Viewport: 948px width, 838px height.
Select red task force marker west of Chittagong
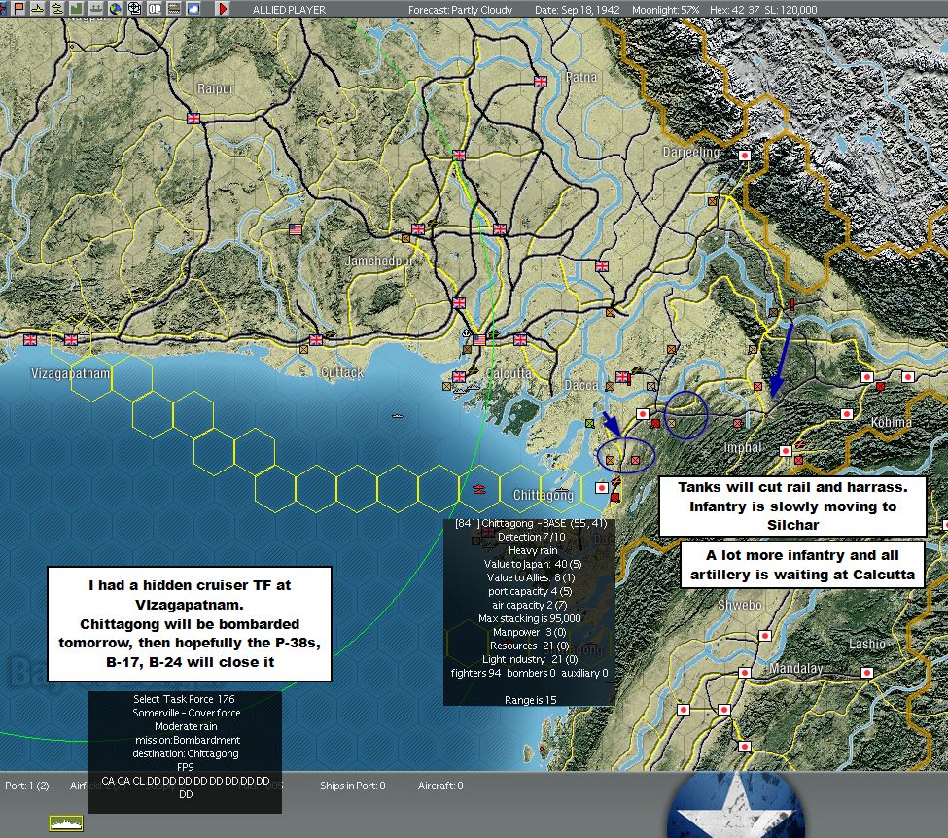pos(478,489)
